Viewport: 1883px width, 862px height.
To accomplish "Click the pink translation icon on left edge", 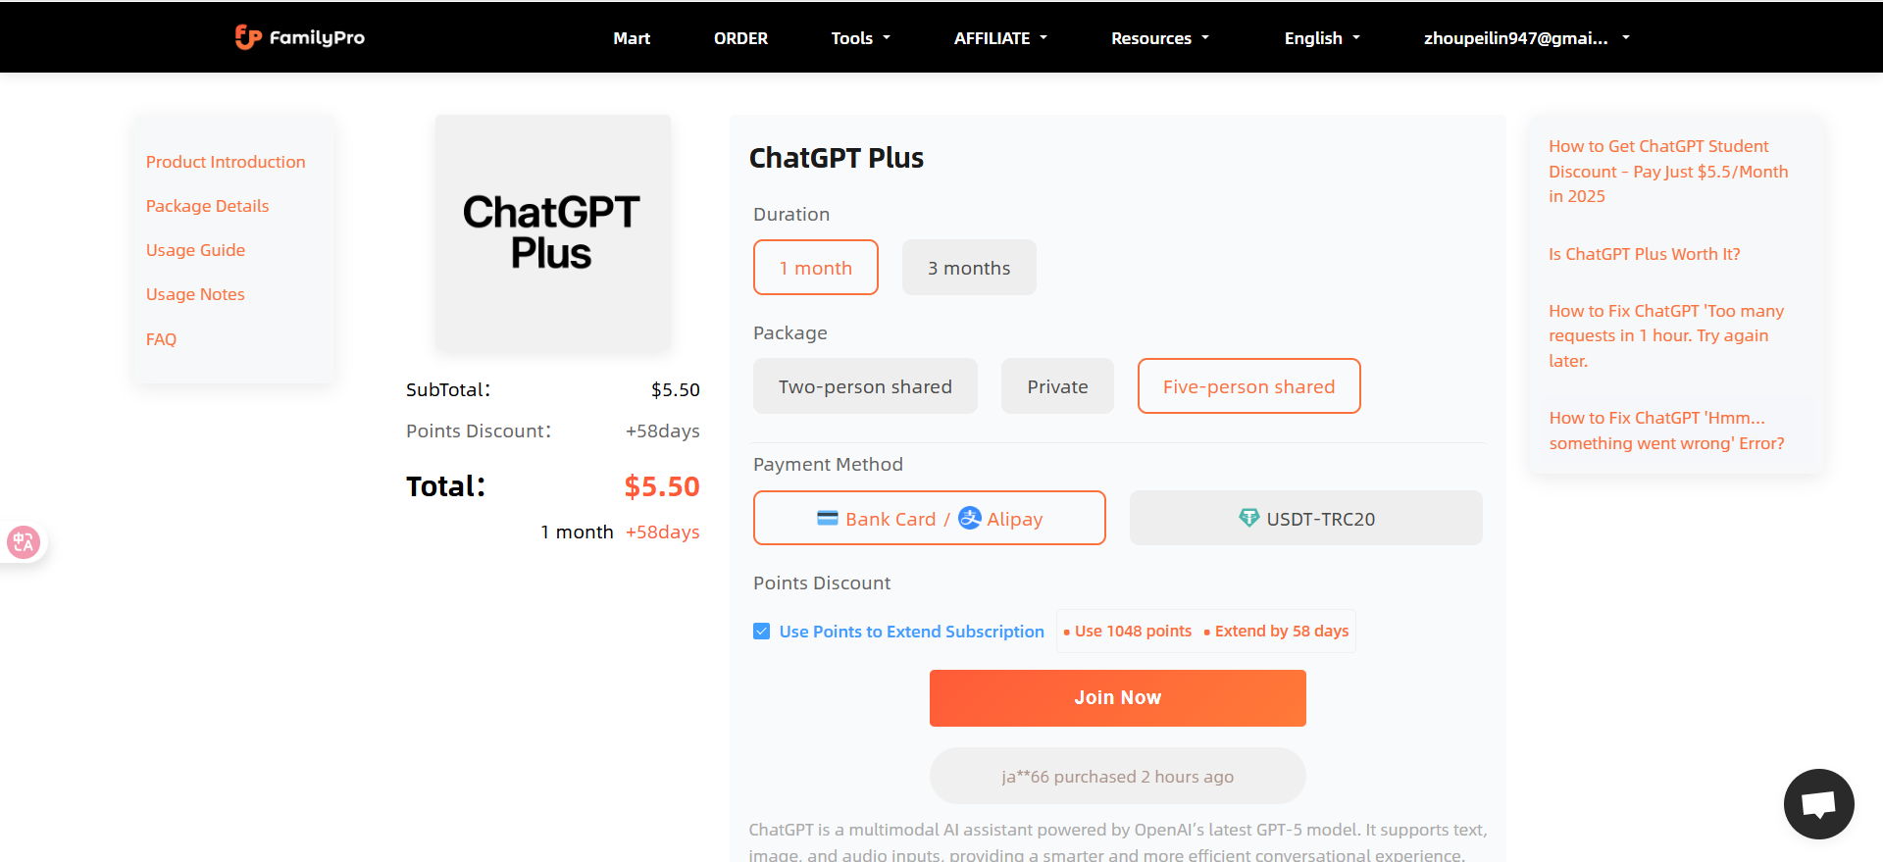I will [x=24, y=541].
